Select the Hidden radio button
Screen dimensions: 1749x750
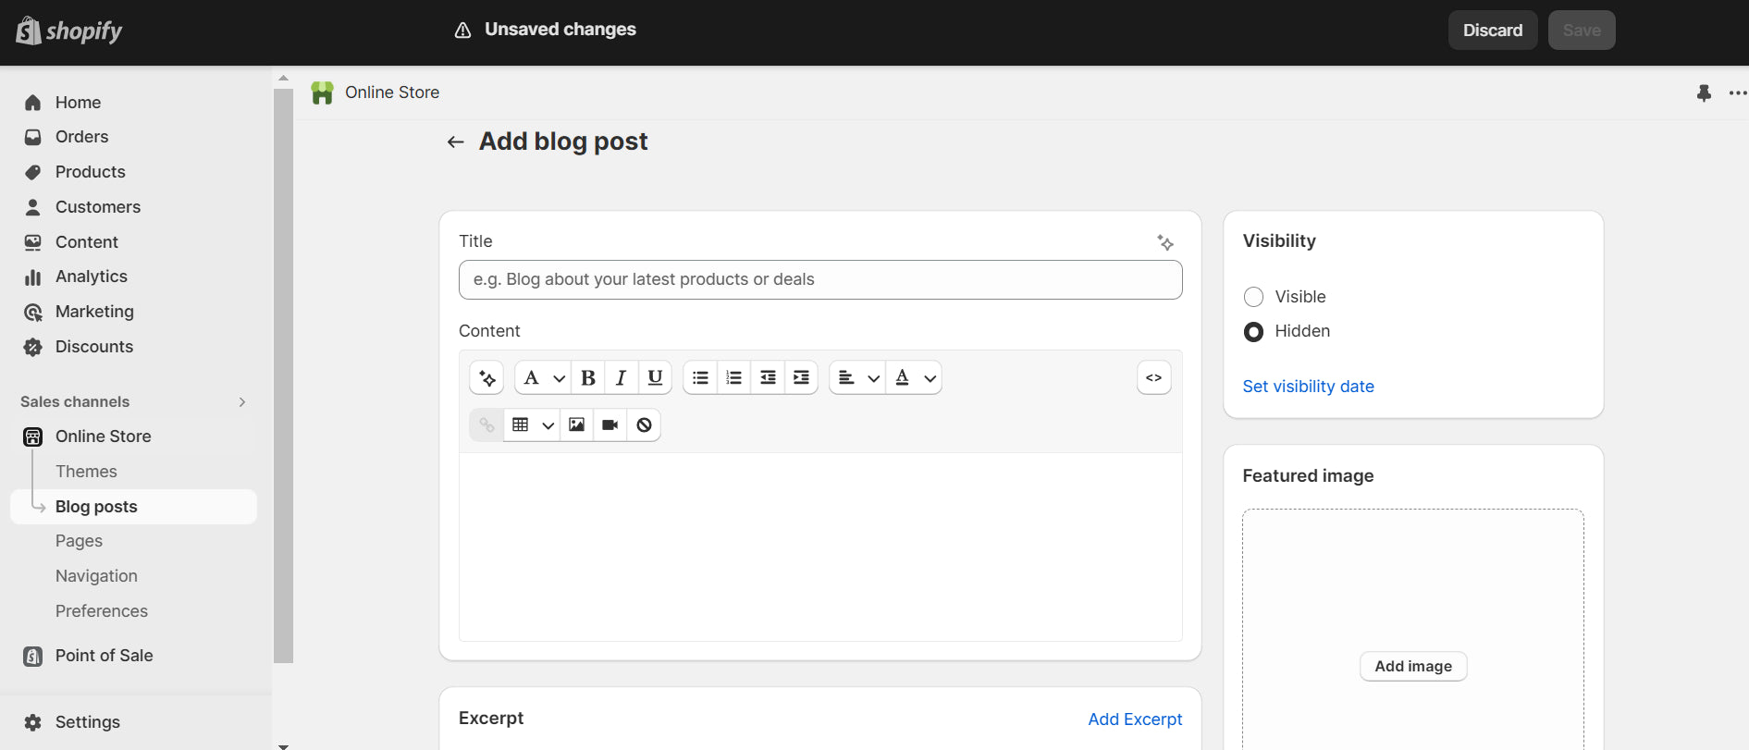click(1253, 332)
